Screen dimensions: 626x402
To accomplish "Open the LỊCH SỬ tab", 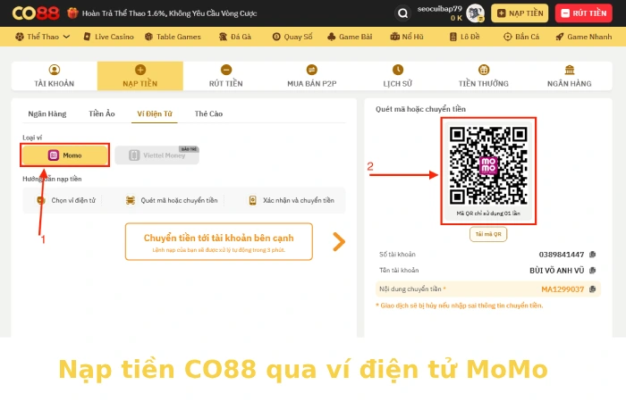I will [398, 76].
